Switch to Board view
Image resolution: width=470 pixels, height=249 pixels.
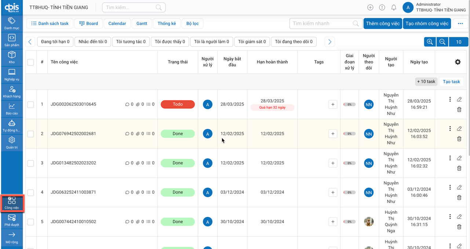(x=89, y=23)
